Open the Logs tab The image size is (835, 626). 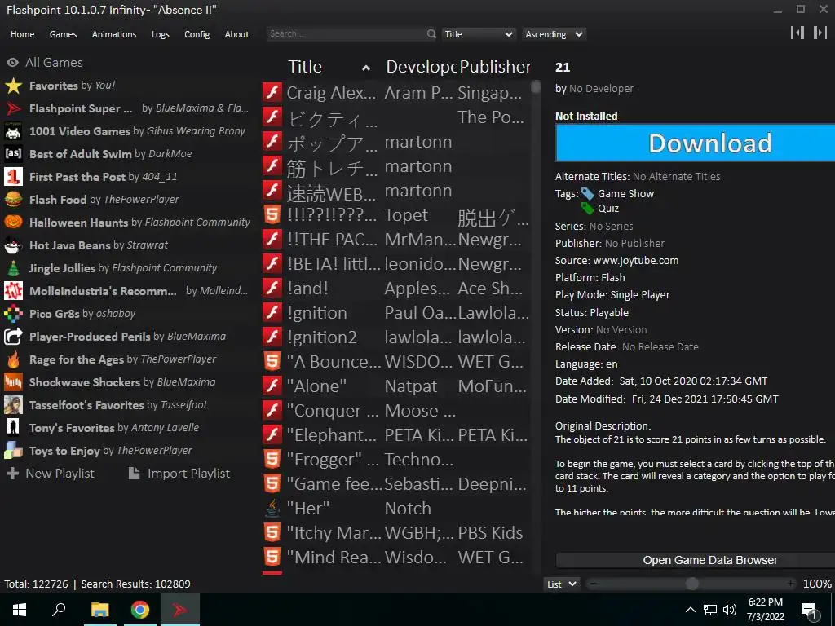click(161, 34)
